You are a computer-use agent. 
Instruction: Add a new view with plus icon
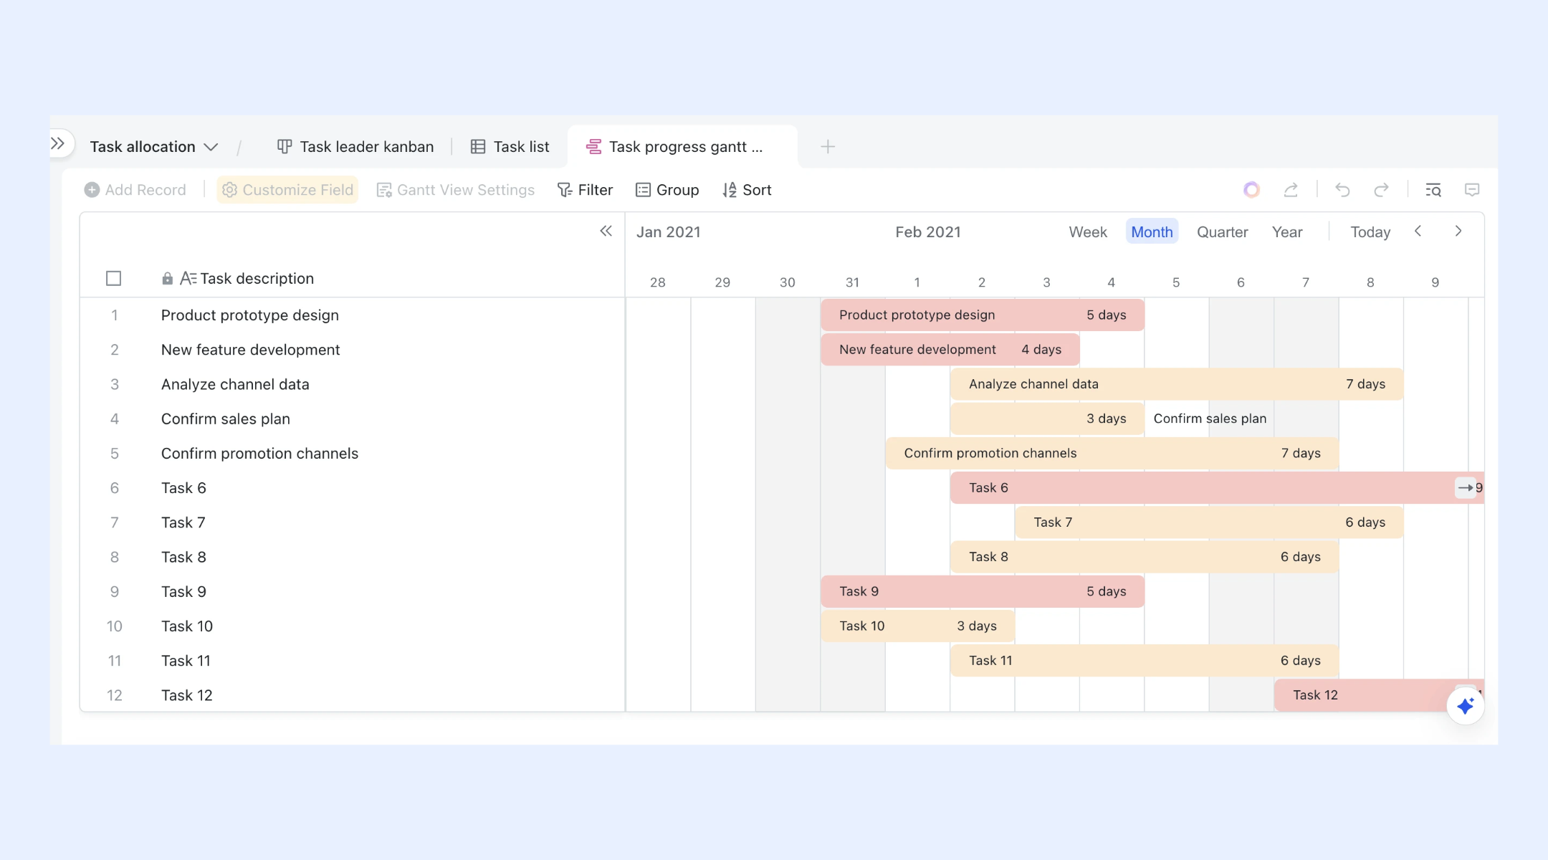point(828,147)
